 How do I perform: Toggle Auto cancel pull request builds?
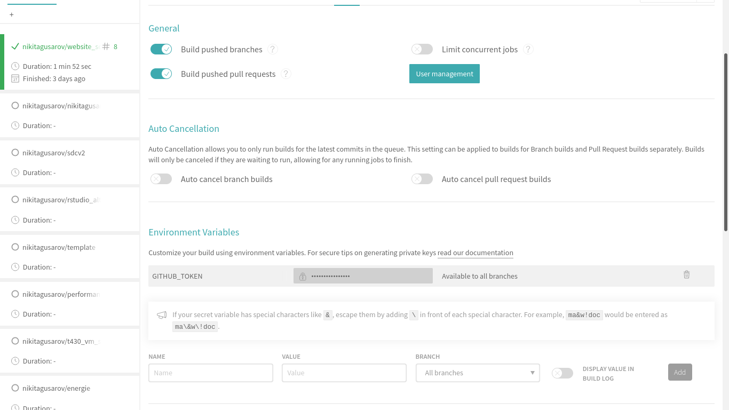pyautogui.click(x=422, y=179)
